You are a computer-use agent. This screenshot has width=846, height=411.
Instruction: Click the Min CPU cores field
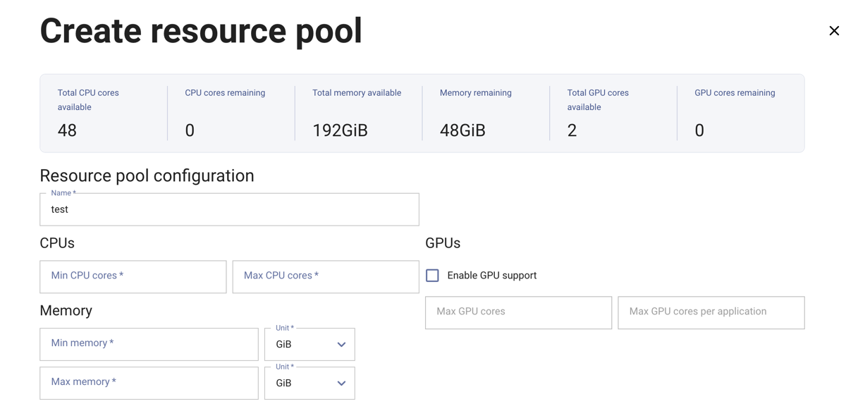[x=133, y=276]
